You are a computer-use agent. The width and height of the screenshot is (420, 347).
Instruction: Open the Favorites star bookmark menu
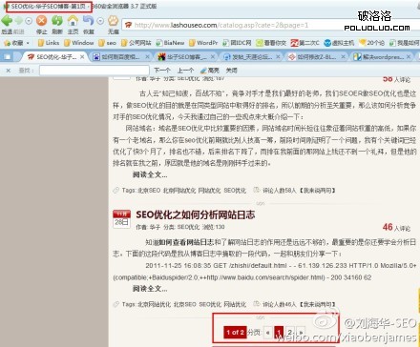pos(16,43)
